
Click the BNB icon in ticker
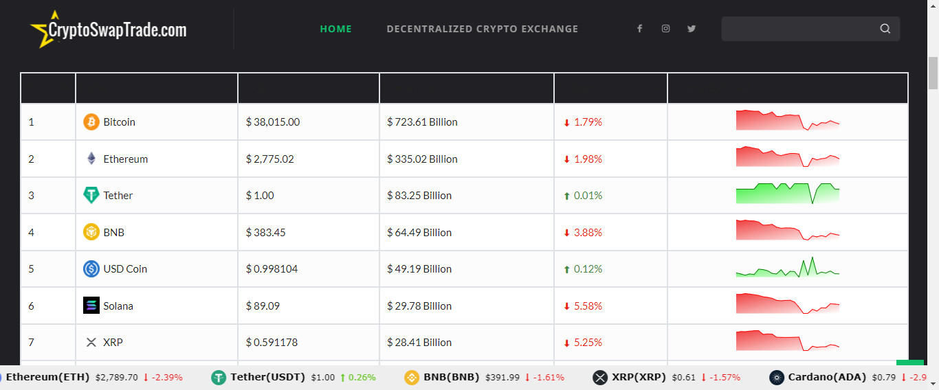[x=412, y=377]
